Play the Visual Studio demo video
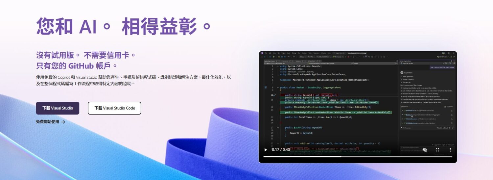Screen dimensions: 493x180 pos(266,150)
